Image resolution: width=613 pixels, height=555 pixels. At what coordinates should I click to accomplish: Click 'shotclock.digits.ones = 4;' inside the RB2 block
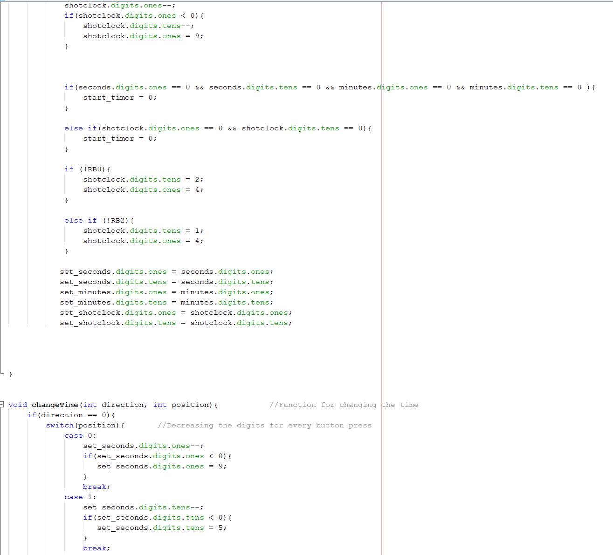coord(143,241)
